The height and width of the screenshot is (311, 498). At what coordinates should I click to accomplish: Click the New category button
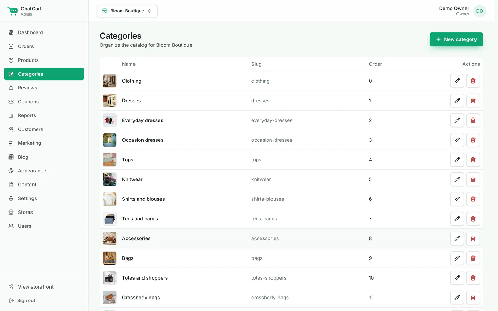(x=456, y=39)
